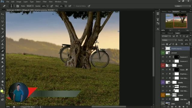Open the File menu

click(x=8, y=2)
